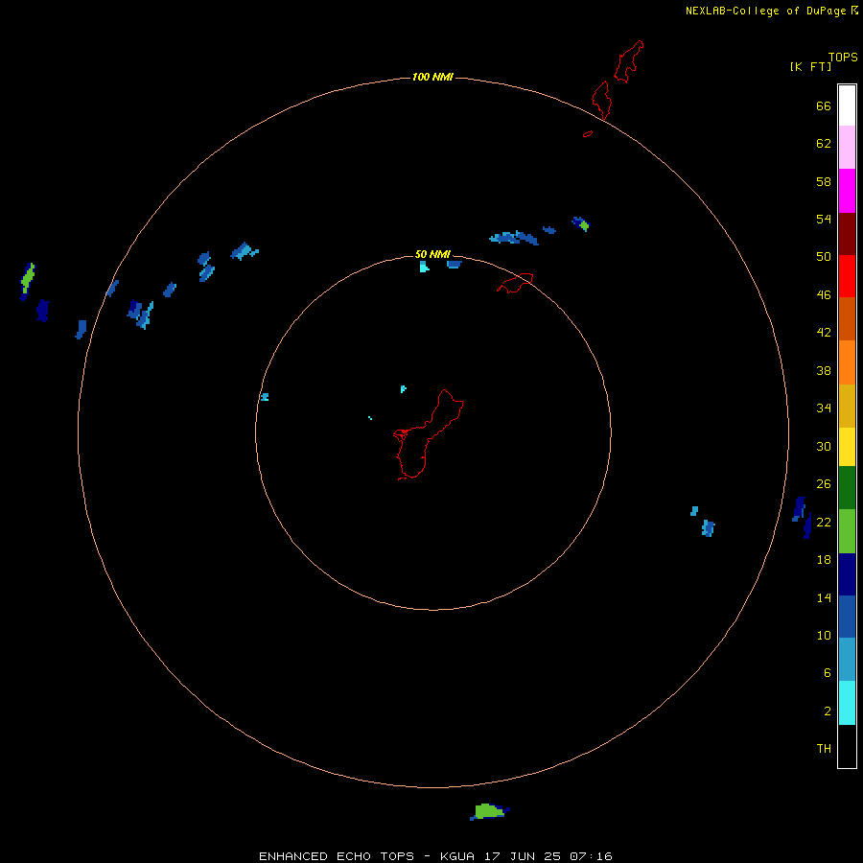Viewport: 863px width, 863px height.
Task: Click the yellow legend swatch near 30
Action: tap(847, 447)
